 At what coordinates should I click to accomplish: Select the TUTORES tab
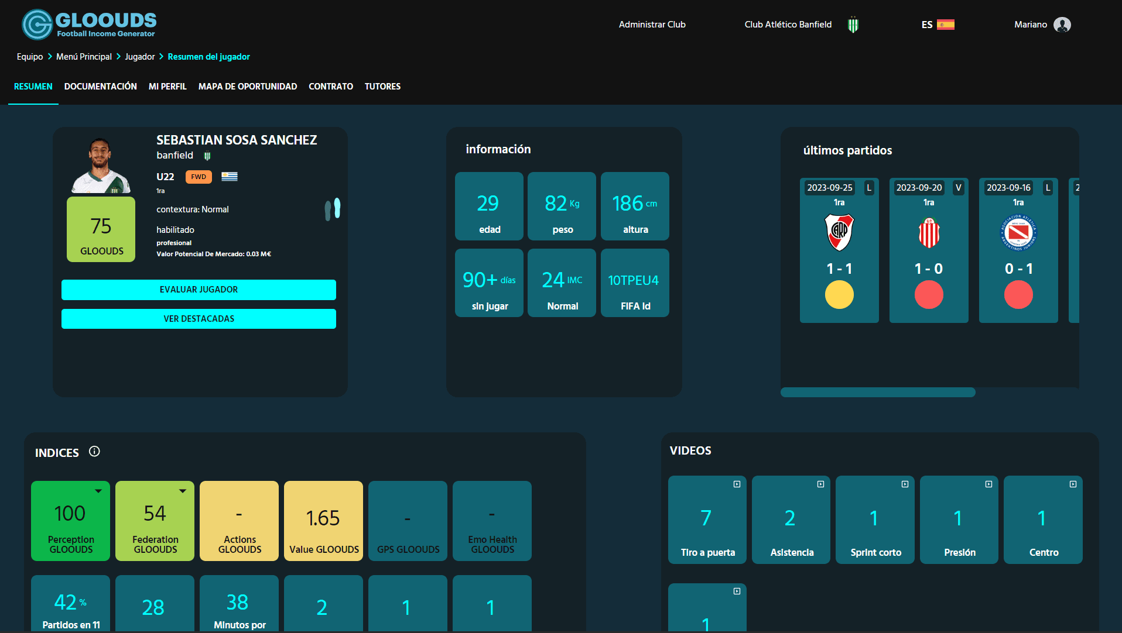[382, 87]
